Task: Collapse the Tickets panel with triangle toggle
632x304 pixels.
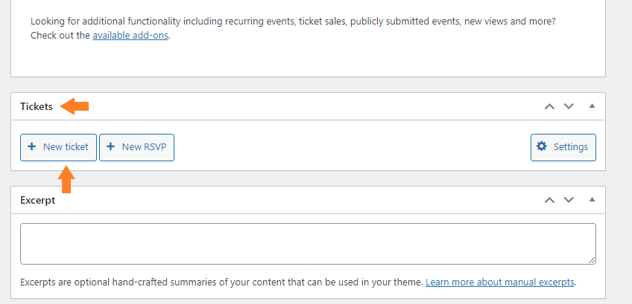Action: [x=592, y=106]
